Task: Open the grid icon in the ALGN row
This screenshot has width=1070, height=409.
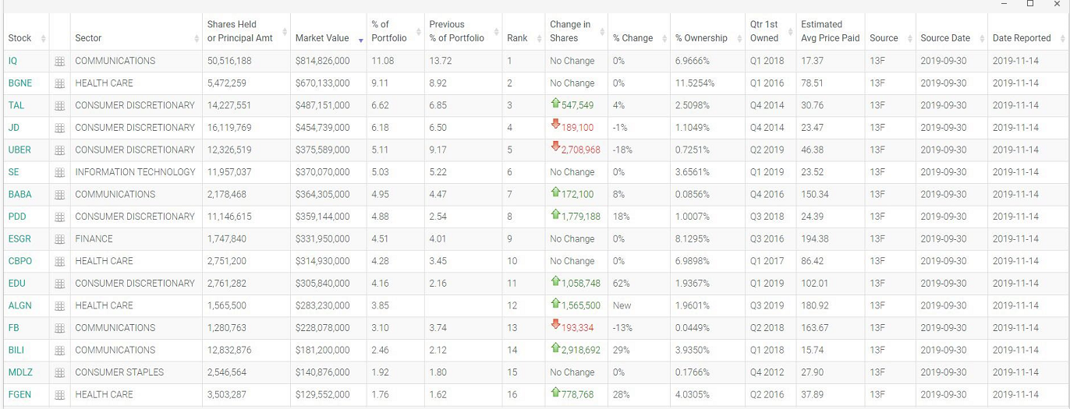Action: pos(59,305)
